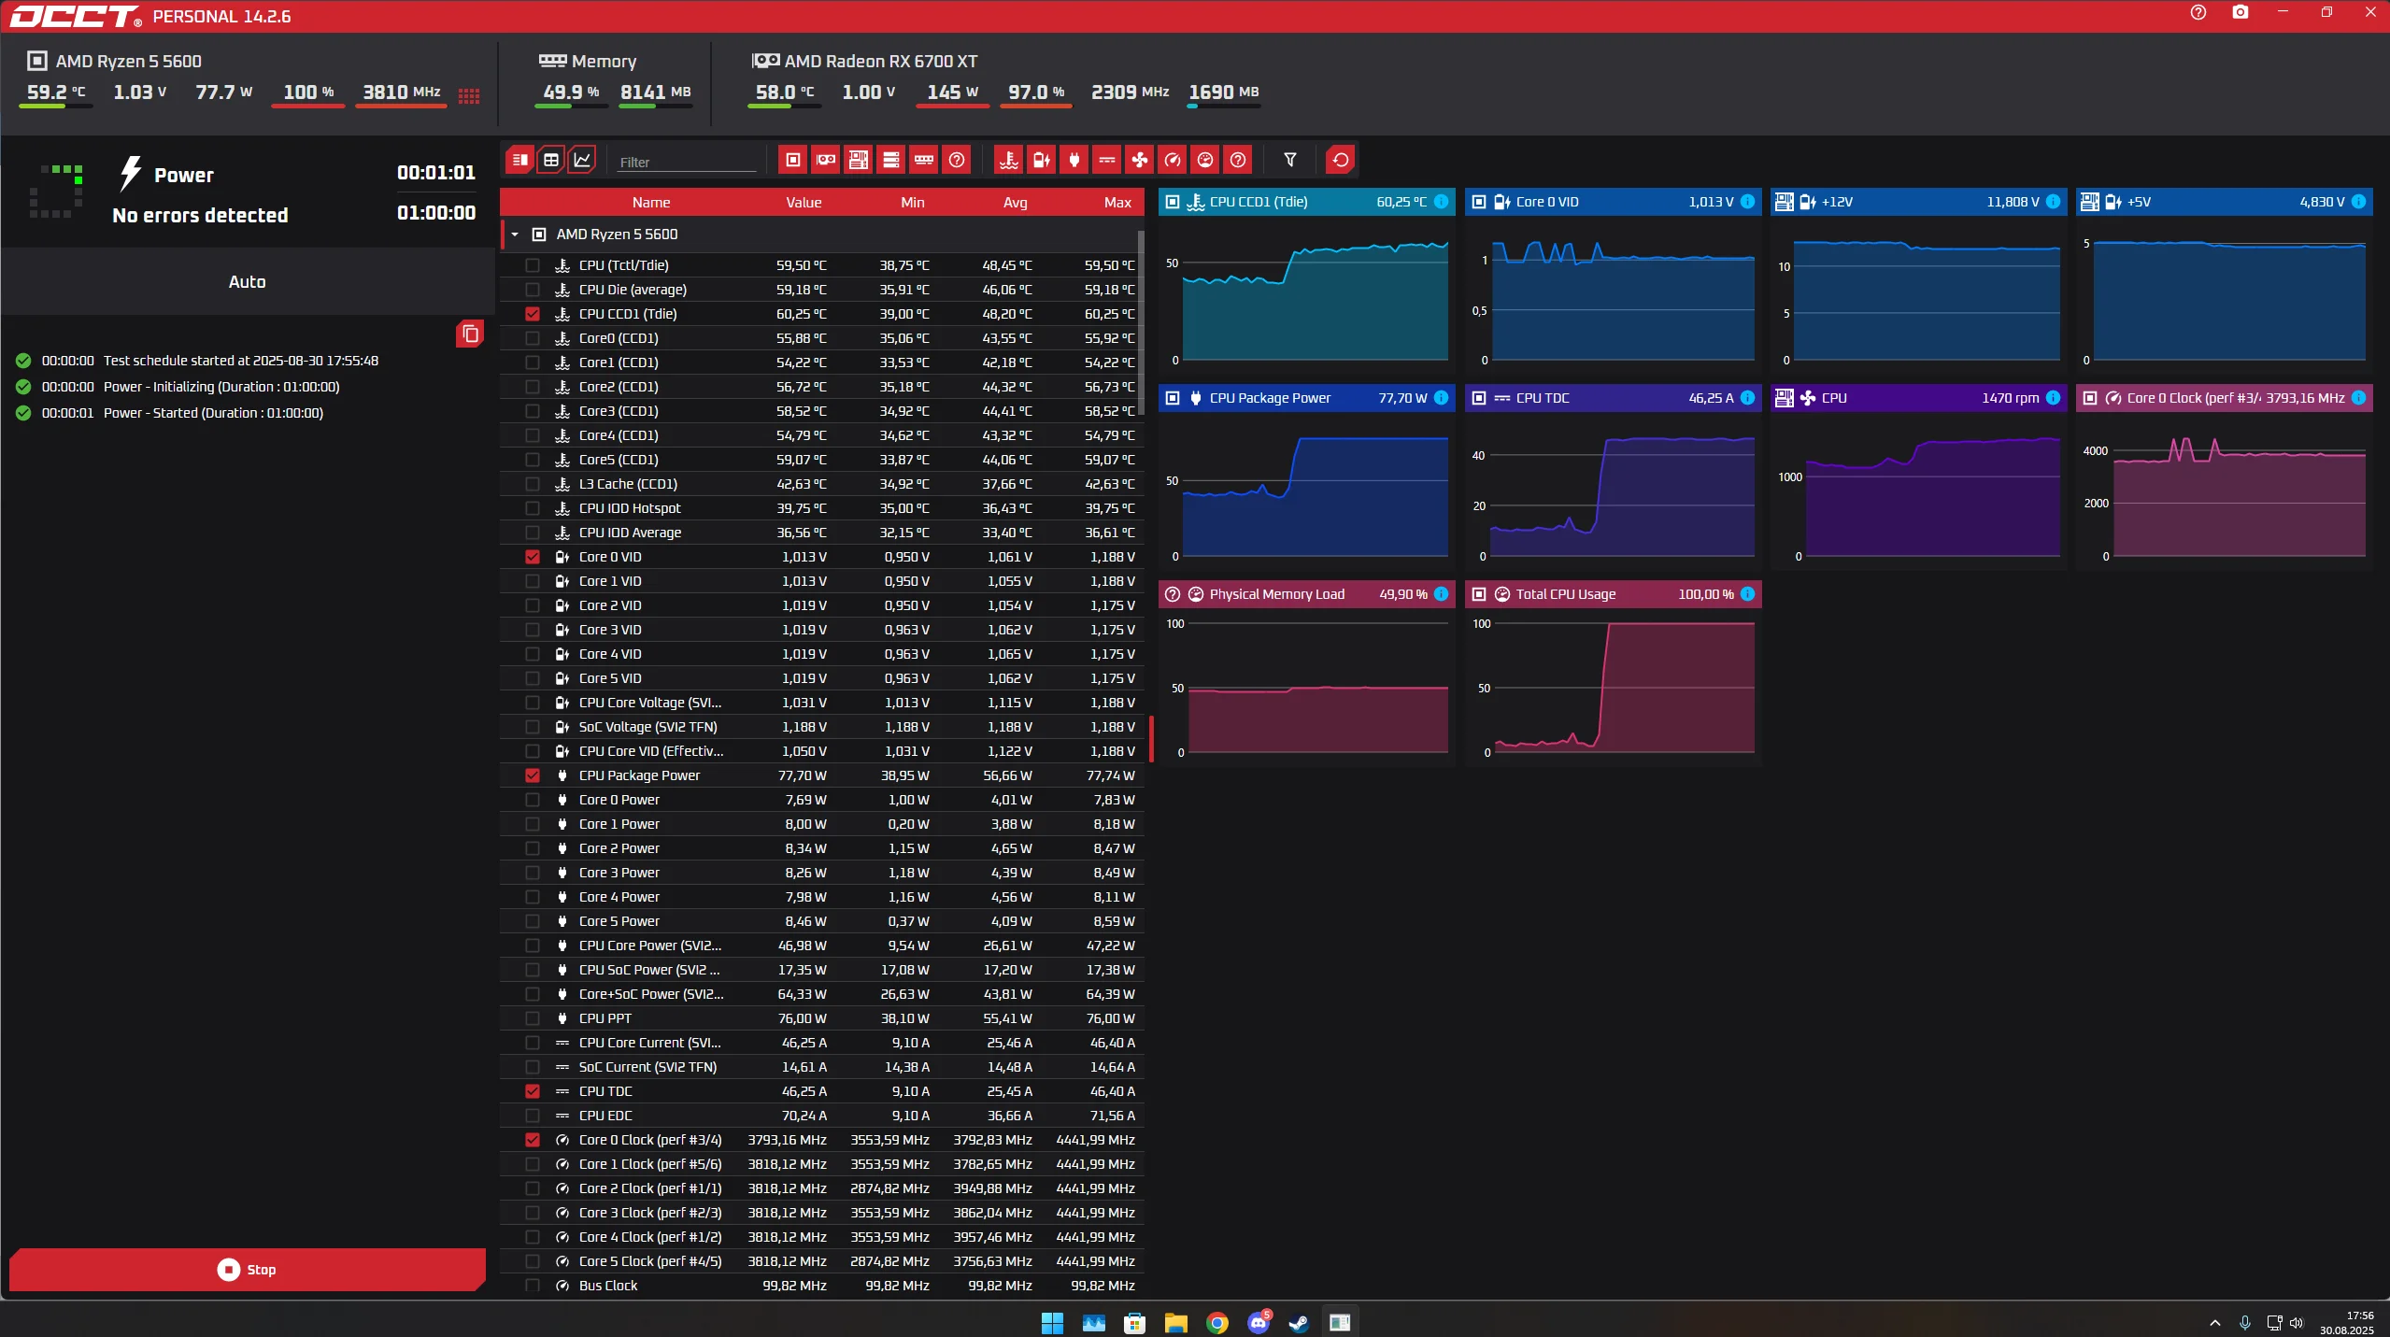Sort table by Max column header
This screenshot has height=1337, width=2390.
pyautogui.click(x=1117, y=203)
